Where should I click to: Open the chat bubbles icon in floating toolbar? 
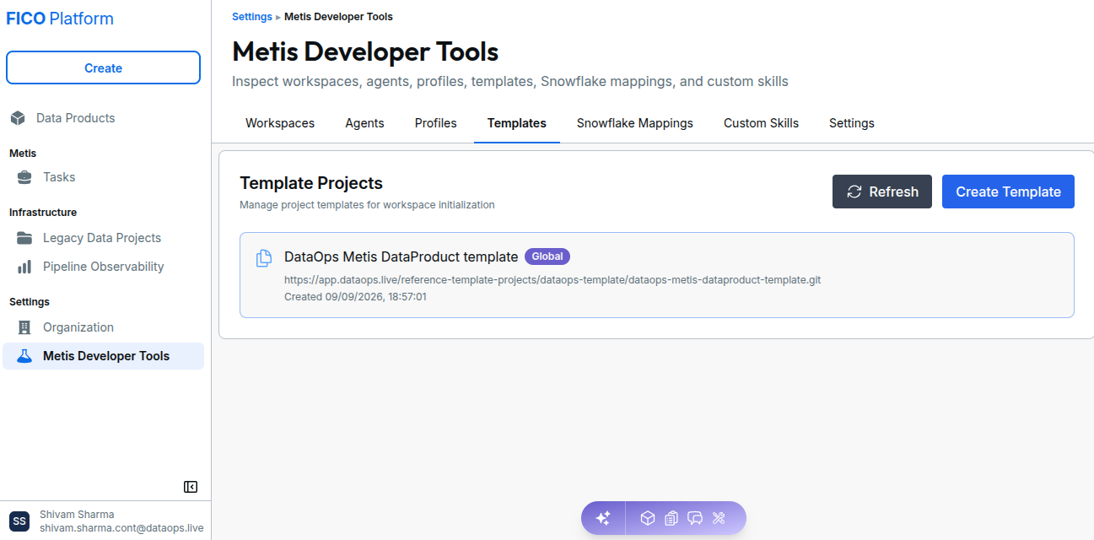695,518
